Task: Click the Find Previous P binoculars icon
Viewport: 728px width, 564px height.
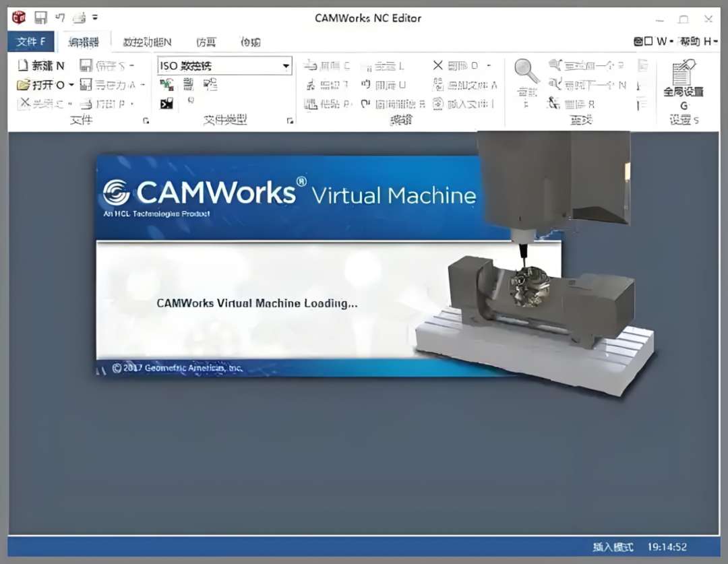Action: [554, 65]
